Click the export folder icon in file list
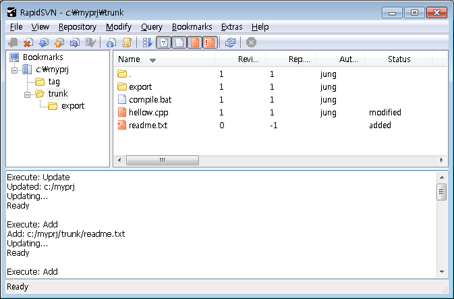 pyautogui.click(x=122, y=86)
